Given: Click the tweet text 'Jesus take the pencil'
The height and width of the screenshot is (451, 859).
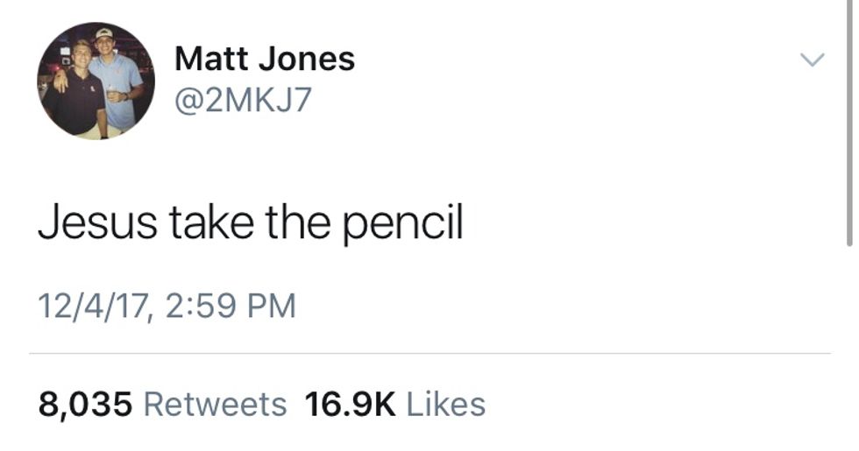Looking at the screenshot, I should (x=250, y=224).
